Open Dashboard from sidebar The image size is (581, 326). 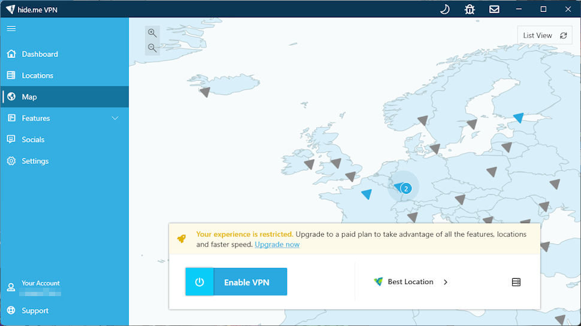[65, 54]
